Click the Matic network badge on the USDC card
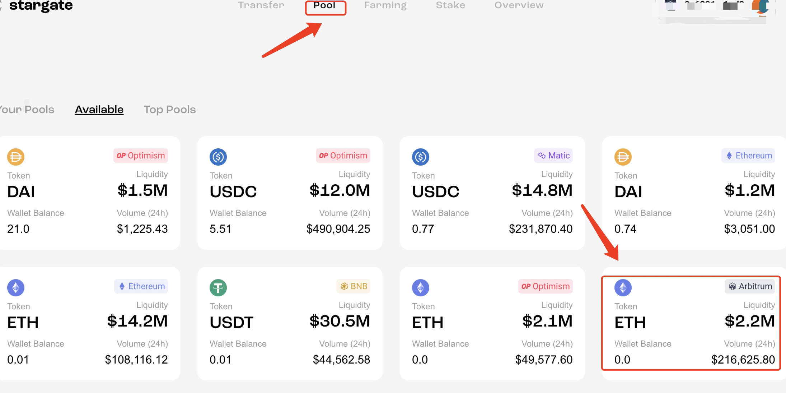 (x=553, y=156)
